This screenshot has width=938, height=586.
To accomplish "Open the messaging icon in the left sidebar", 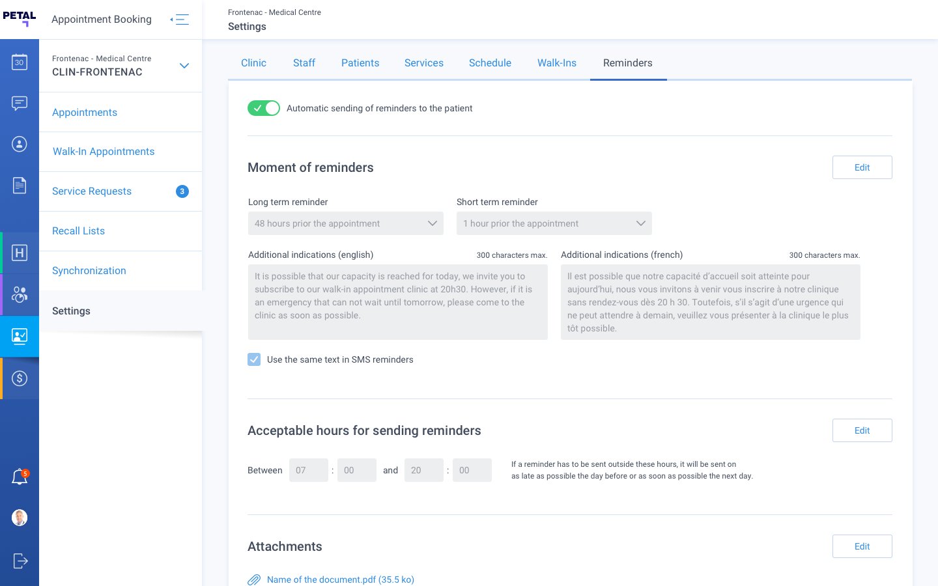I will (20, 103).
